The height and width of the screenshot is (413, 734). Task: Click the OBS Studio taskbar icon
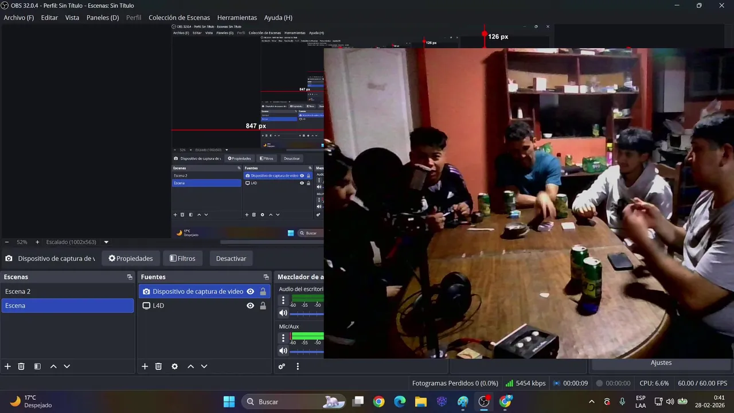click(484, 402)
